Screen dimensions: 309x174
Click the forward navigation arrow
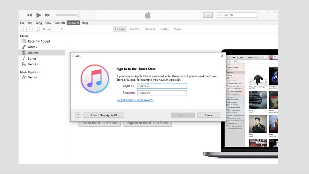click(30, 29)
